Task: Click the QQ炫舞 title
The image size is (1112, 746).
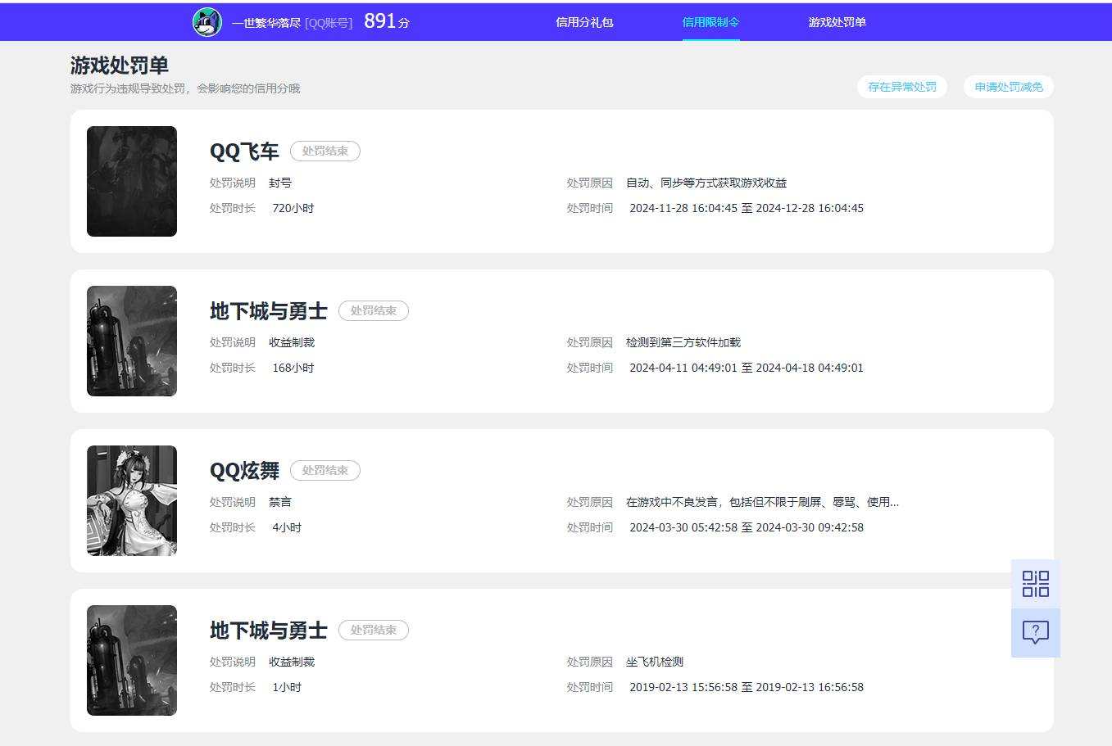Action: (244, 471)
